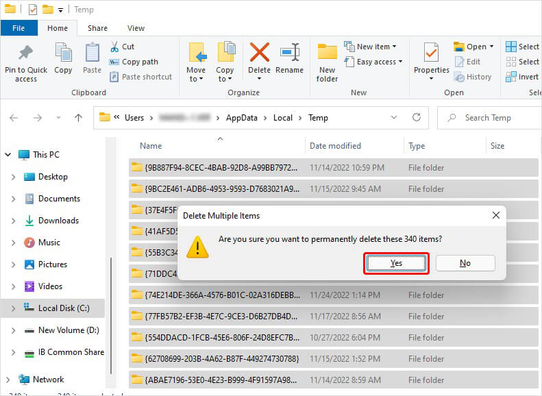This screenshot has width=542, height=396.
Task: Click the Up one level arrow
Action: click(79, 118)
